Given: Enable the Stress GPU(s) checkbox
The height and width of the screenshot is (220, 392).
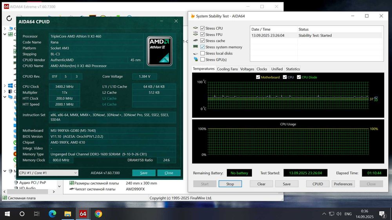Looking at the screenshot, I should 203,59.
